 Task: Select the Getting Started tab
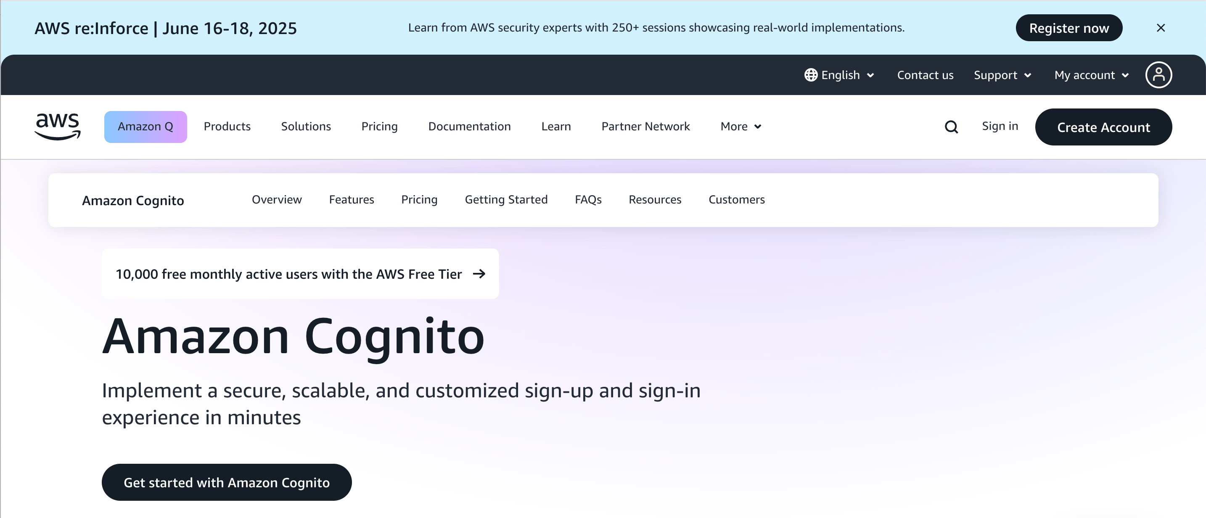coord(505,199)
